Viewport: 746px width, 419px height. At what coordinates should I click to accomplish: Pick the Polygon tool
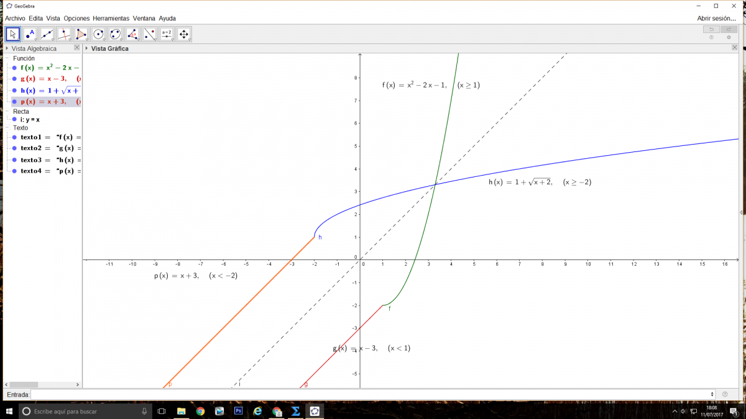click(x=81, y=34)
